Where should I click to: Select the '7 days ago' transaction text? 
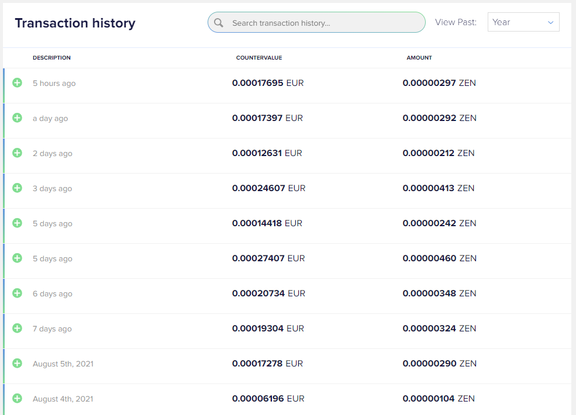(52, 329)
